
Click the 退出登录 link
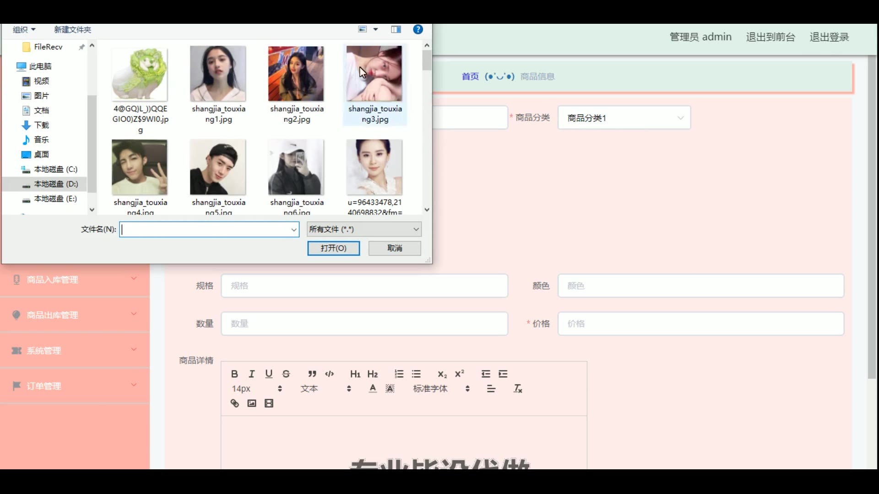pyautogui.click(x=829, y=37)
